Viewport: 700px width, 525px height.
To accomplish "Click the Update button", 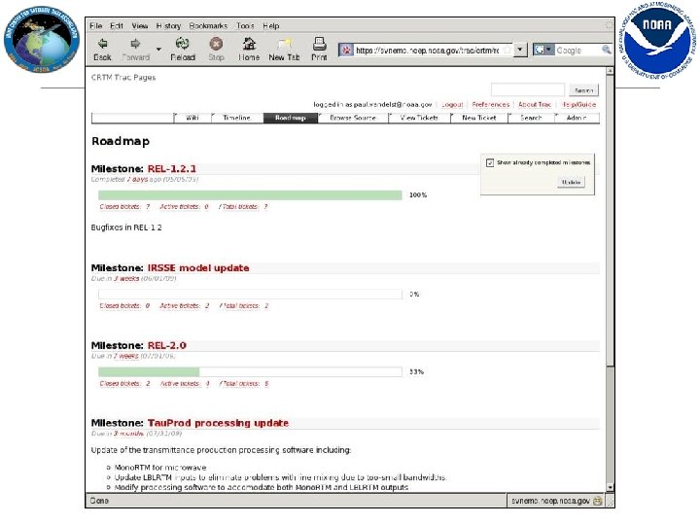I will point(571,182).
